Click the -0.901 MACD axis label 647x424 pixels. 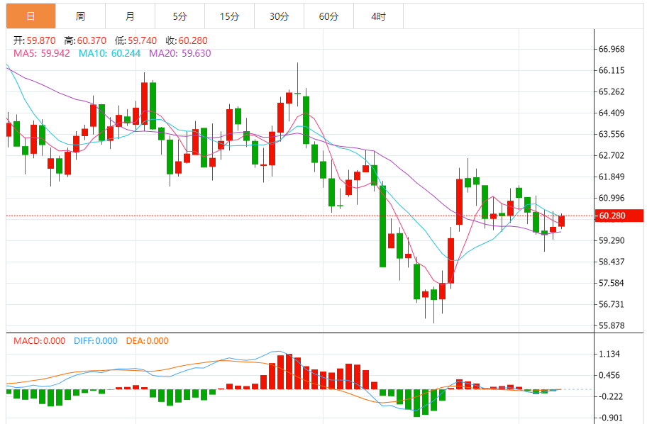point(610,418)
